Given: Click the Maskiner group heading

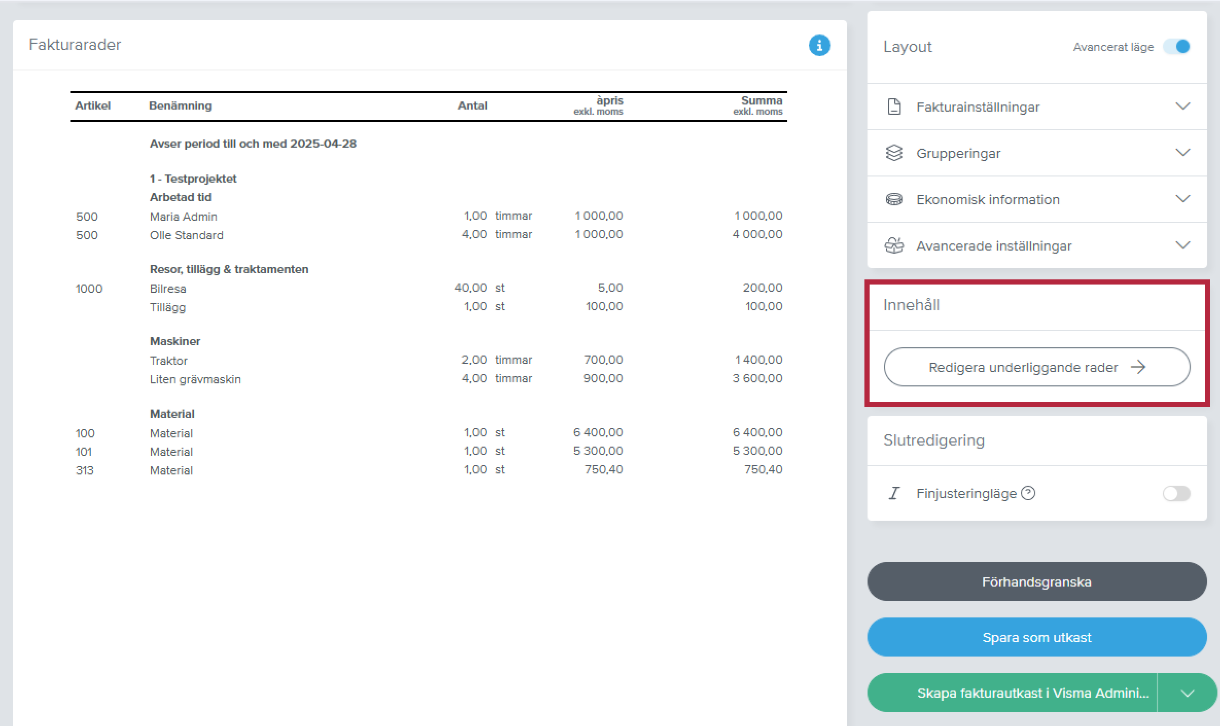Looking at the screenshot, I should click(x=175, y=341).
